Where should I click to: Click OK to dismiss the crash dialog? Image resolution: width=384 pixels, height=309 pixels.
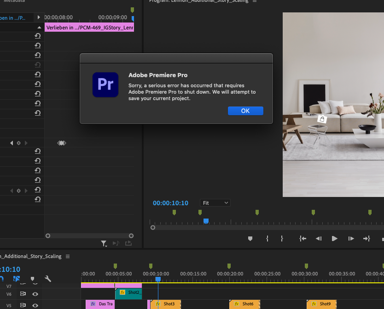[245, 111]
